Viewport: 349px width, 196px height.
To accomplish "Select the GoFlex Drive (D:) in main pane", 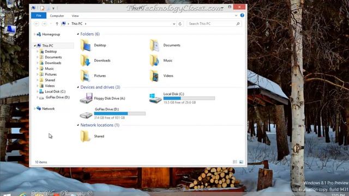I will [113, 113].
